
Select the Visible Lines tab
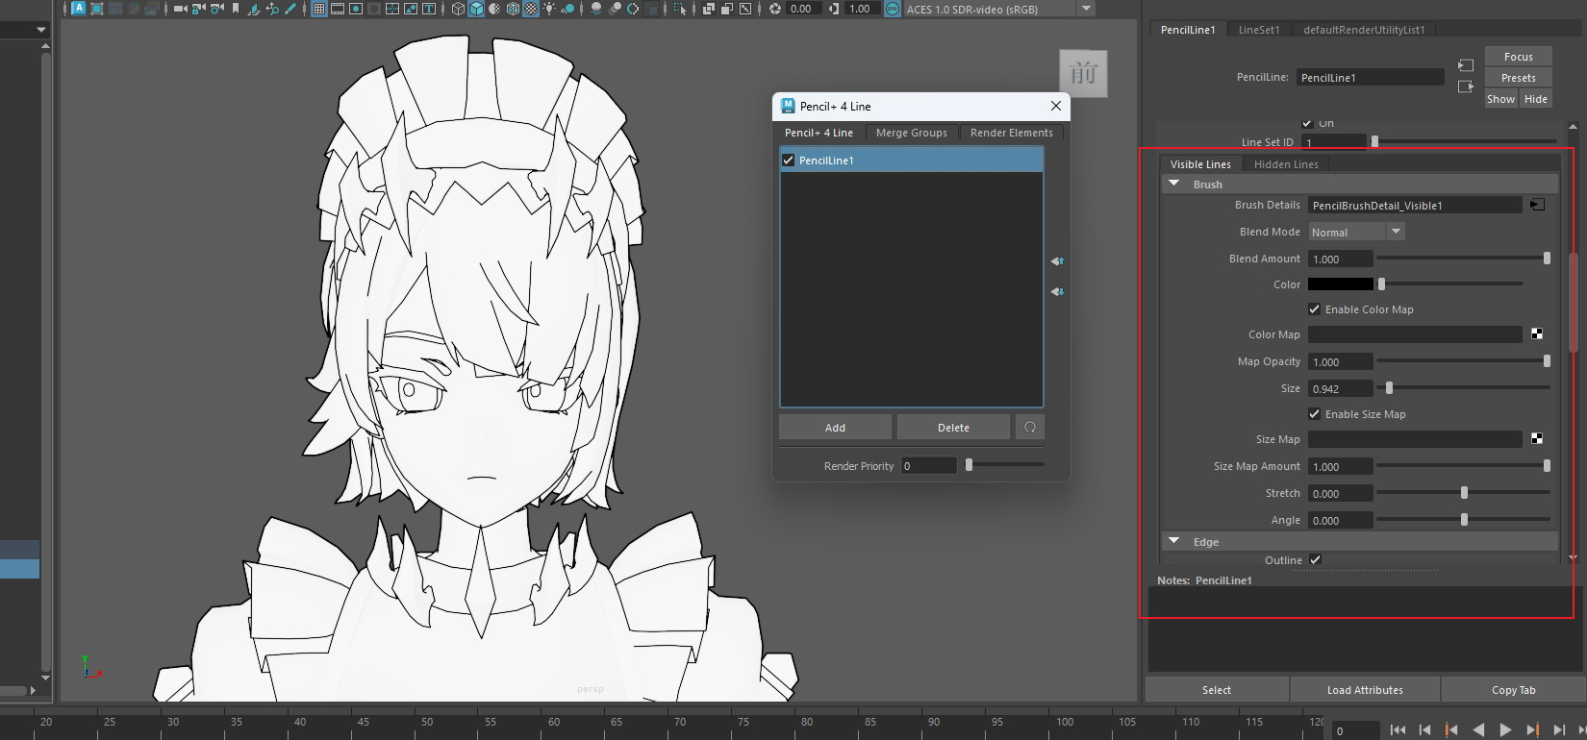pyautogui.click(x=1200, y=164)
